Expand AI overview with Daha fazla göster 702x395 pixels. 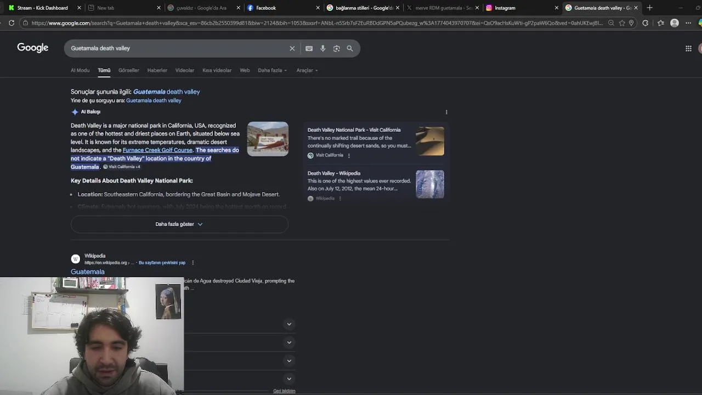pos(179,224)
